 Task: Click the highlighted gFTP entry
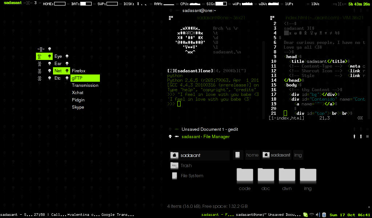point(77,78)
